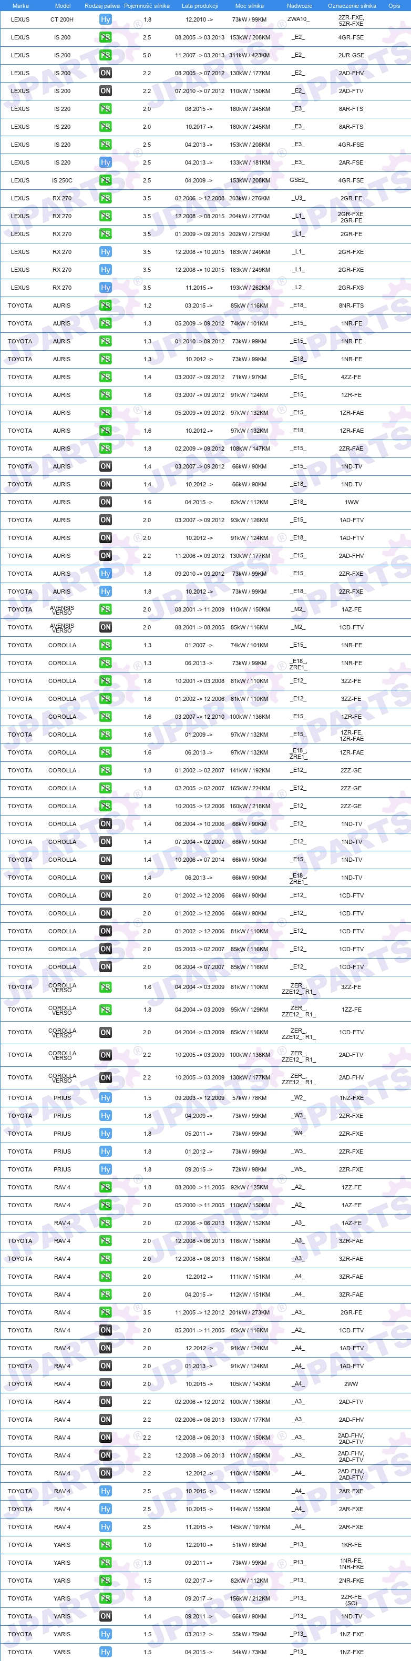Screen dimensions: 411x1661
Task: Click the petrol icon in the Yaris 1KR-FE row
Action: (106, 1545)
